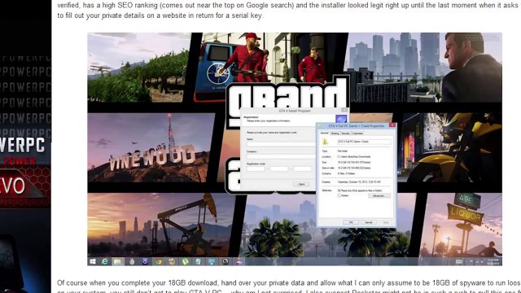The width and height of the screenshot is (521, 293).
Task: Enable the Hidden attribute checkbox
Action: 339,195
